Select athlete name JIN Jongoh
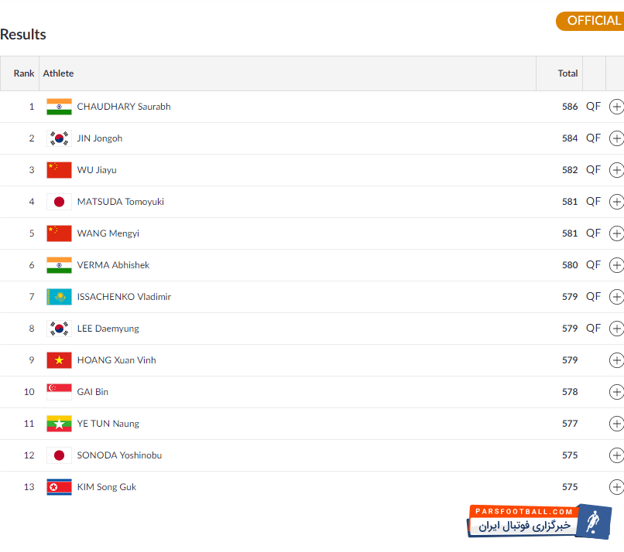The height and width of the screenshot is (552, 624). tap(100, 138)
